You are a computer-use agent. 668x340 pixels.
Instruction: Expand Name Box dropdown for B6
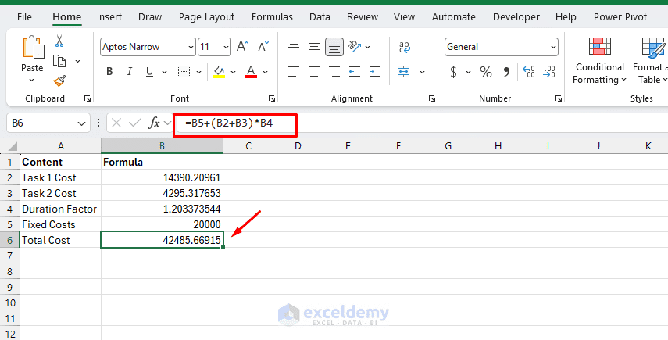tap(81, 123)
